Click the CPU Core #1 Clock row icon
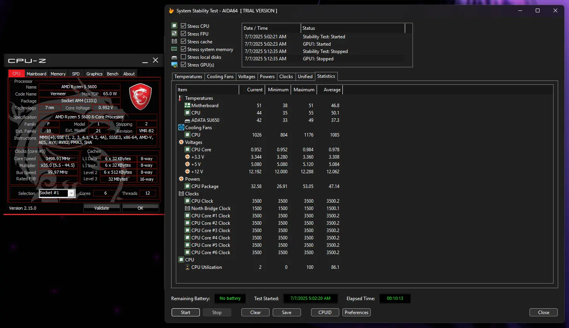The image size is (569, 328). [x=187, y=216]
